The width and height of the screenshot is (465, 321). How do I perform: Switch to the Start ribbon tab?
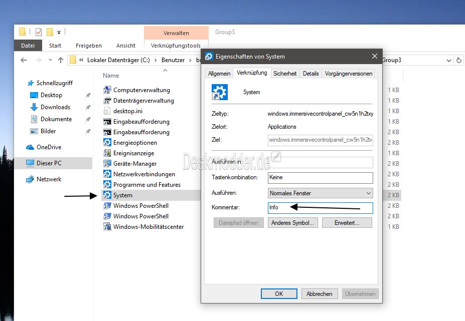(x=55, y=46)
